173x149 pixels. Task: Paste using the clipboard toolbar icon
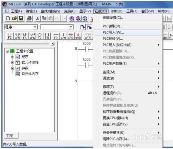[50, 18]
